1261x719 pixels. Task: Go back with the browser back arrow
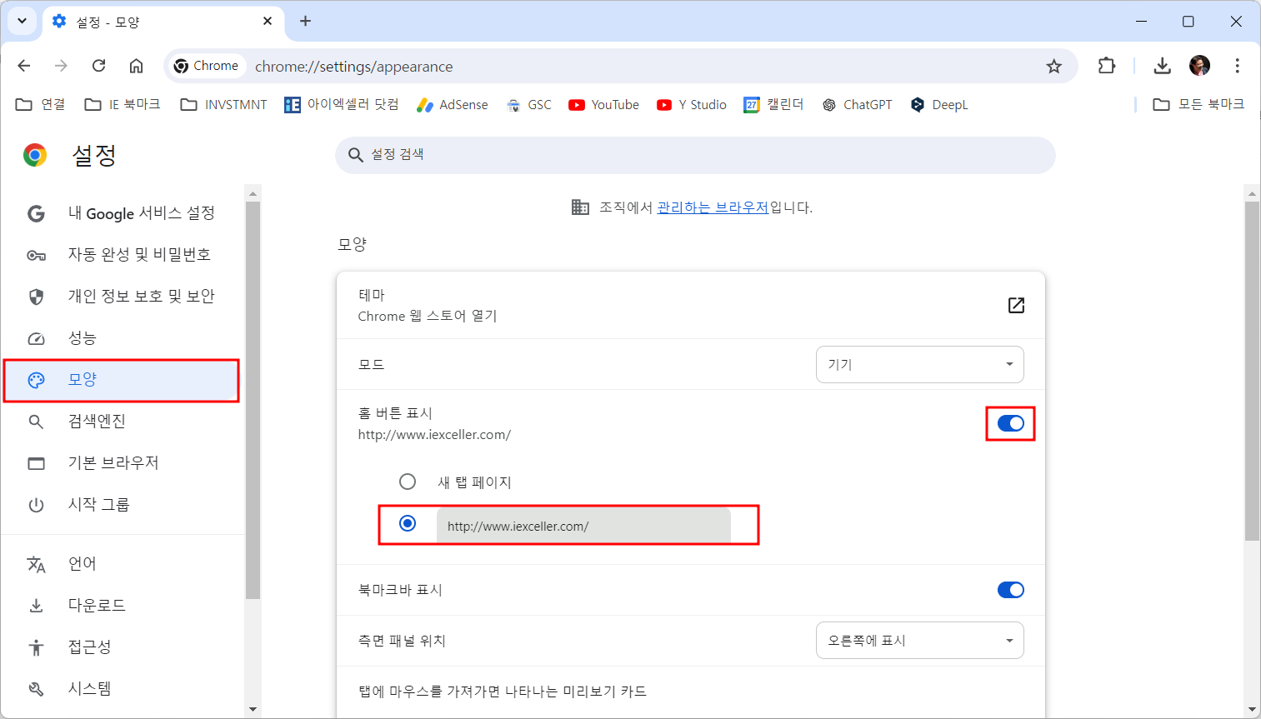[x=24, y=66]
